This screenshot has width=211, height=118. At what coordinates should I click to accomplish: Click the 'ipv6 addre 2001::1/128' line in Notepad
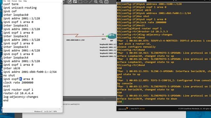(21, 18)
